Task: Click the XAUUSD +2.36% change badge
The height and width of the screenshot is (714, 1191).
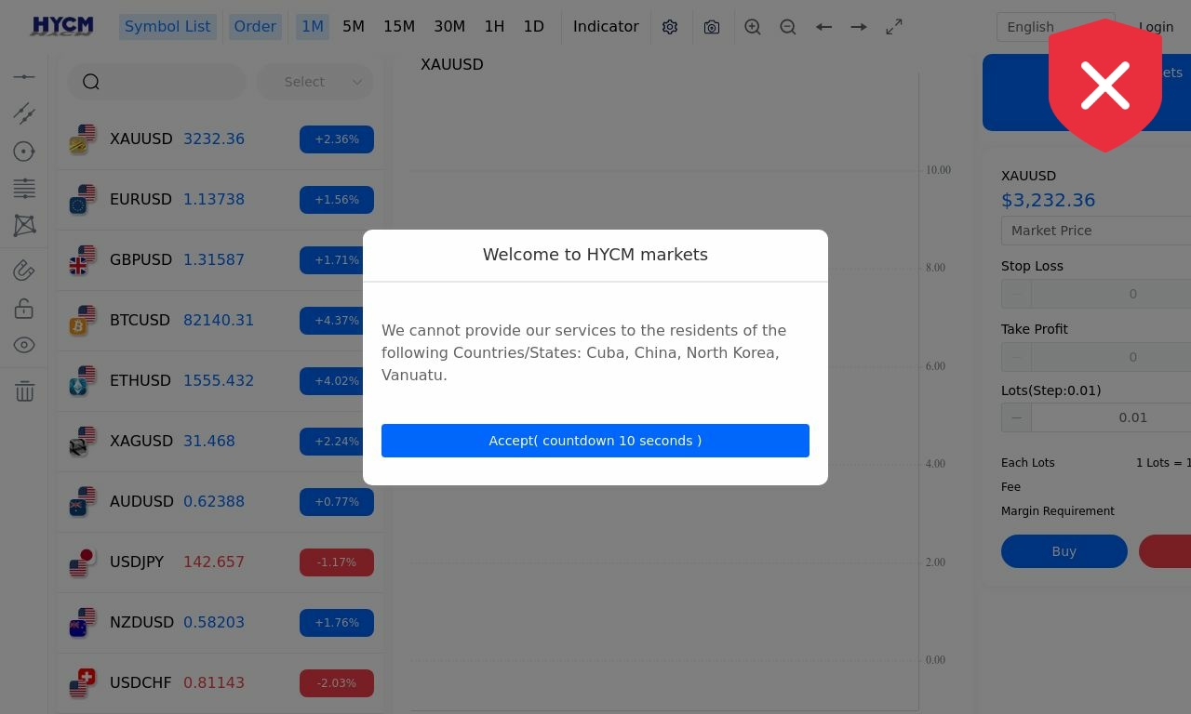Action: (x=337, y=139)
